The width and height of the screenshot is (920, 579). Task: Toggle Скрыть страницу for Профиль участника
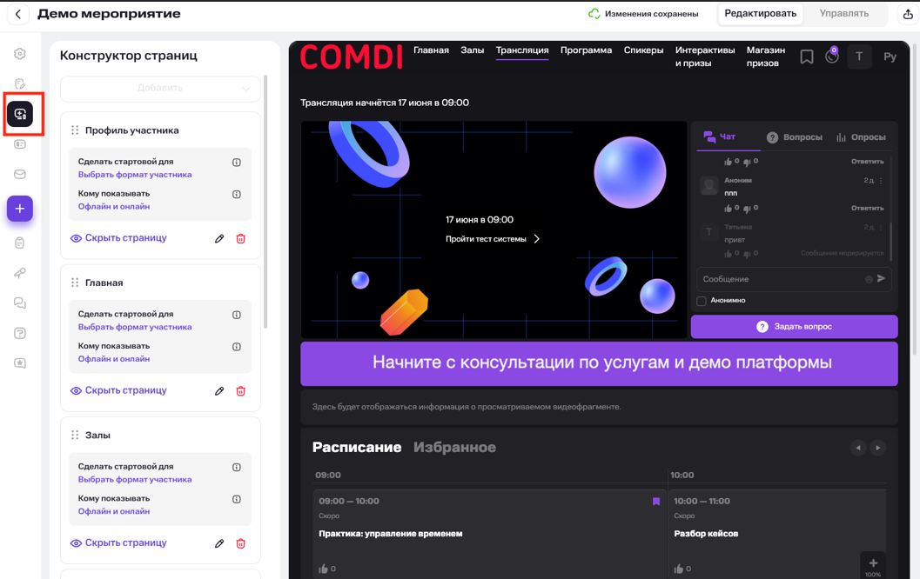[118, 238]
